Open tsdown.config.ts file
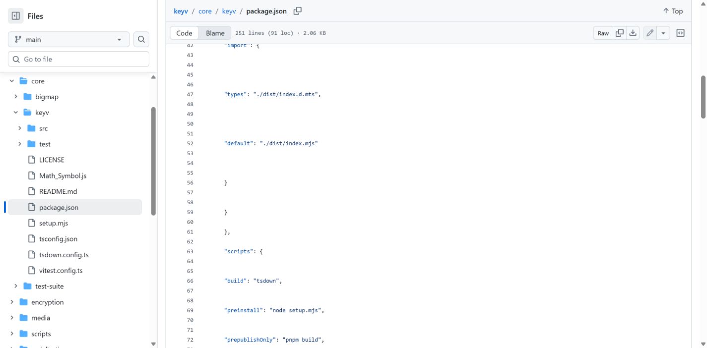 (x=64, y=255)
